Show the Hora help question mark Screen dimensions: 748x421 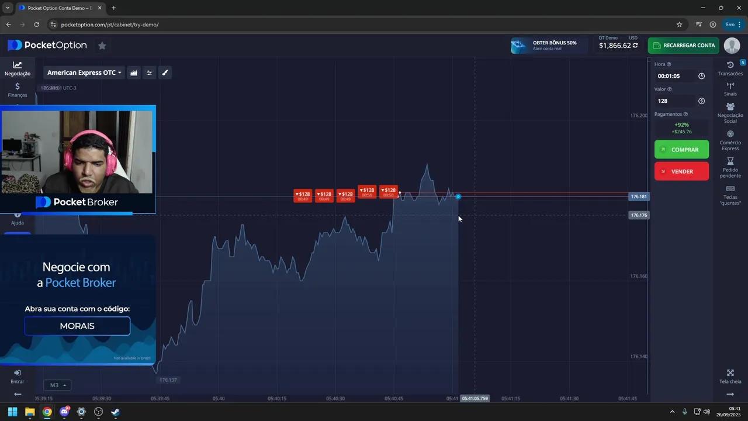669,64
